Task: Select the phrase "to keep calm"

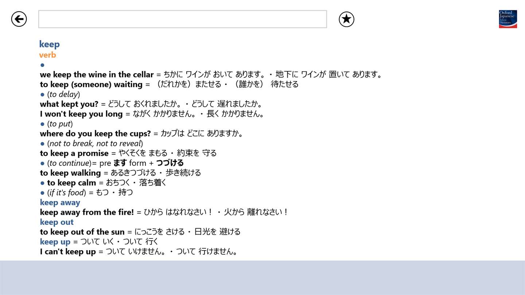Action: click(71, 183)
